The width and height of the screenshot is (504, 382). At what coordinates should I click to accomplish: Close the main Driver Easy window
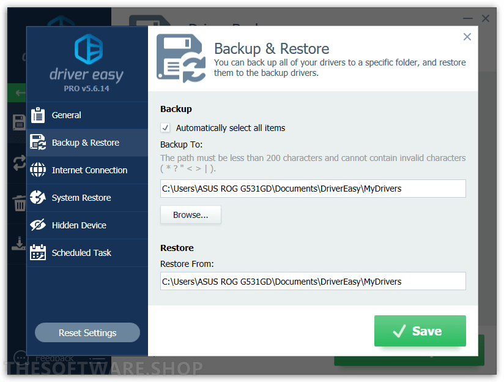coord(486,18)
